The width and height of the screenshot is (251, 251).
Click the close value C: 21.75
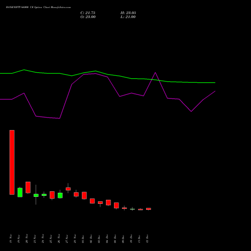pos(88,13)
